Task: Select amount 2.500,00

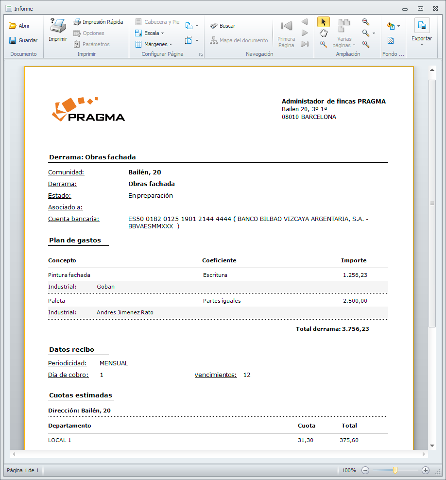Action: tap(355, 301)
